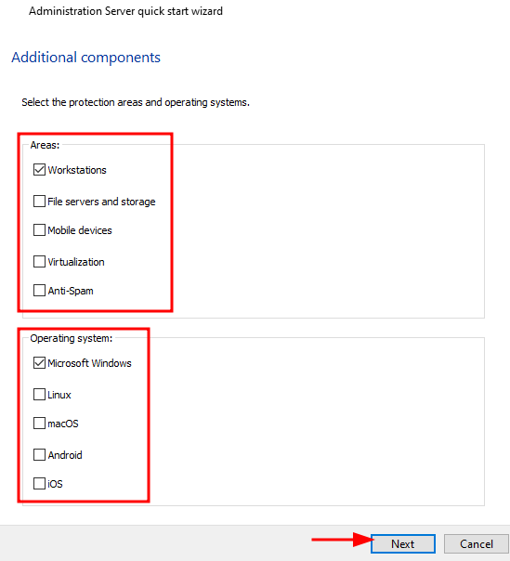
Task: Select the Android operating system checkbox
Action: point(39,455)
